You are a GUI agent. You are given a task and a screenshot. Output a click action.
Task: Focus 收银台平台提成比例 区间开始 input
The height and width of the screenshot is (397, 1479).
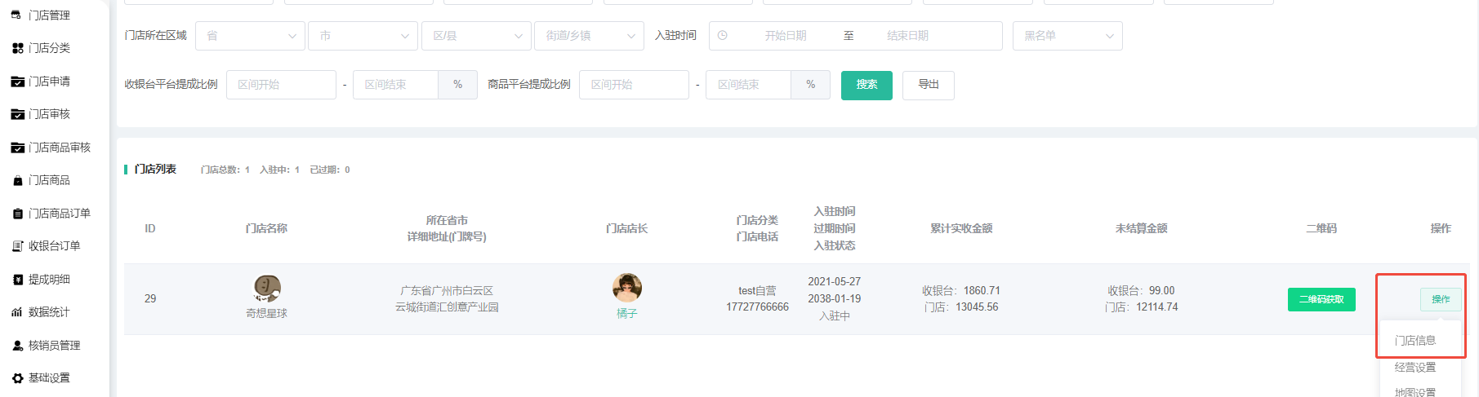281,85
